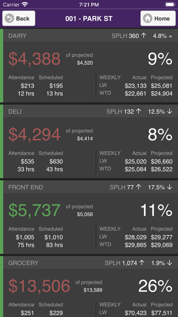Click the Front End 17.5% down arrow
Screen dimensions: 178x317
pos(169,187)
